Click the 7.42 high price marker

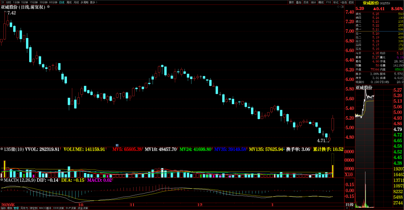pos(12,13)
